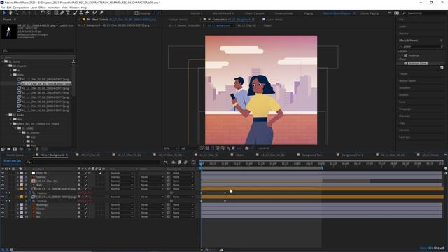Open the Character panel
Image resolution: width=448 pixels, height=252 pixels.
pos(405,115)
